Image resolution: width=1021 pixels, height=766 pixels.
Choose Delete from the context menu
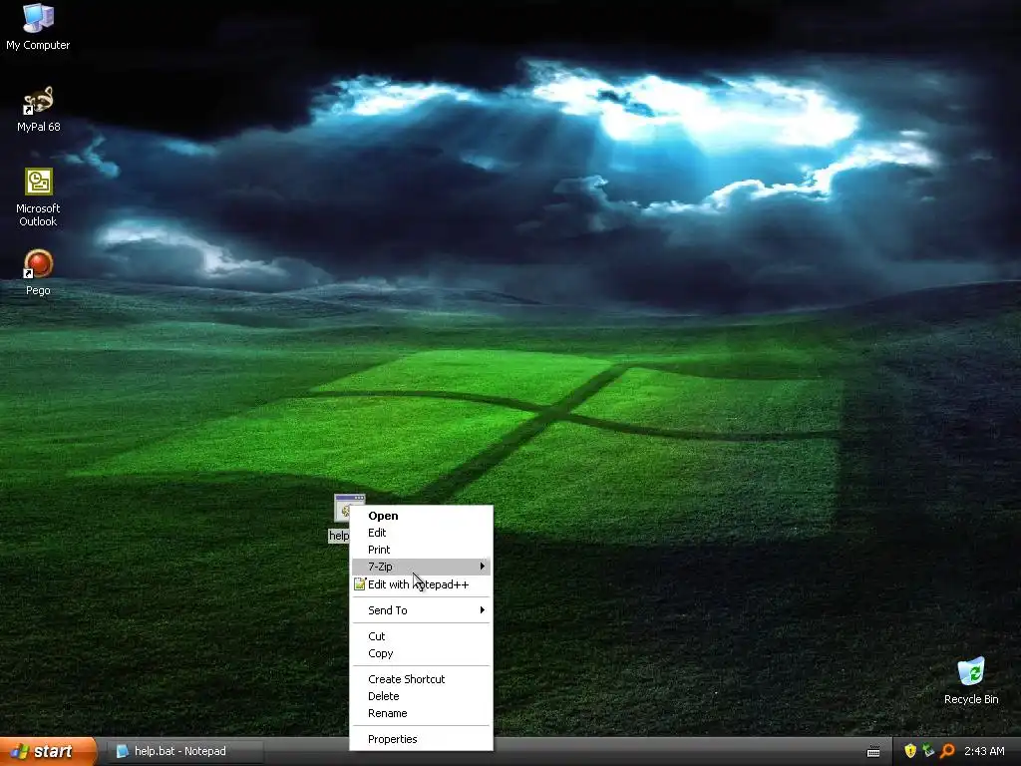[422, 695]
